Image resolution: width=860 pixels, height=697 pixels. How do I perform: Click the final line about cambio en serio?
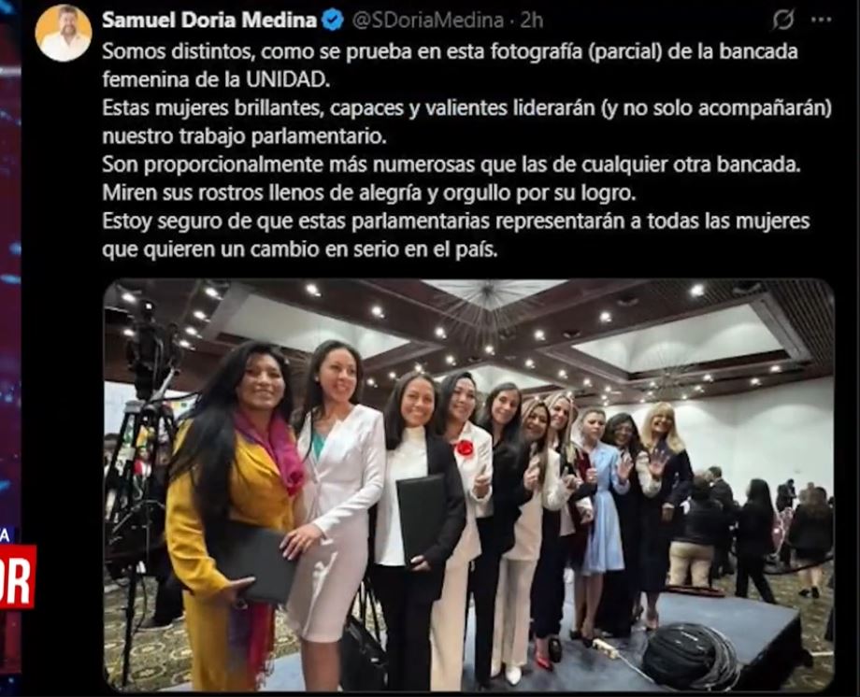[x=299, y=249]
